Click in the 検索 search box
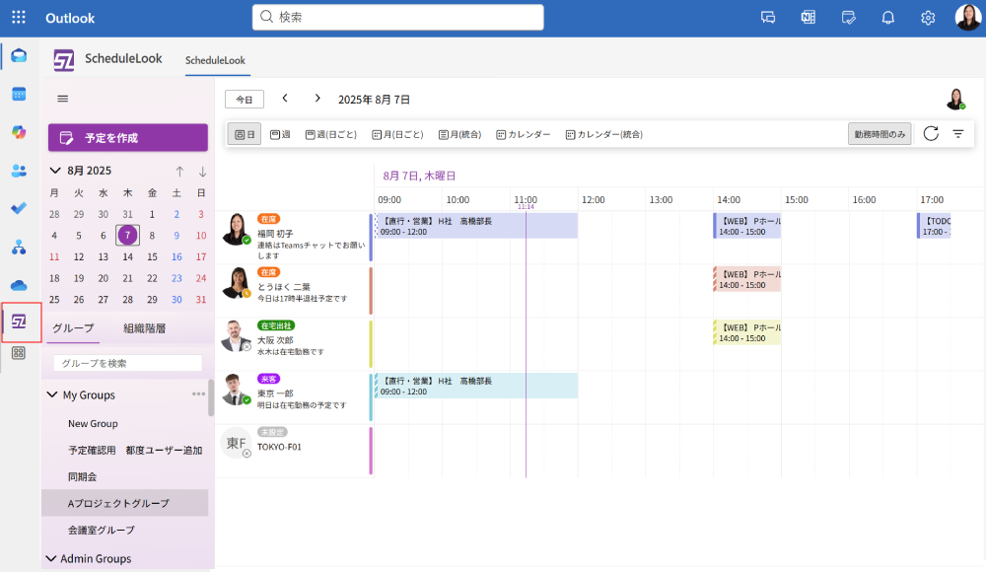 point(398,17)
